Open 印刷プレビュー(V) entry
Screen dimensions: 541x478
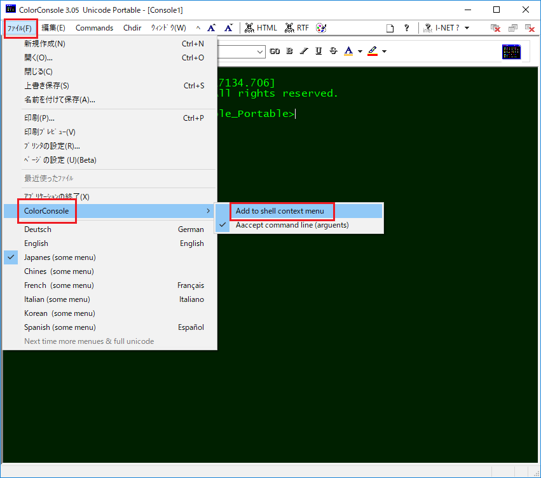click(111, 132)
